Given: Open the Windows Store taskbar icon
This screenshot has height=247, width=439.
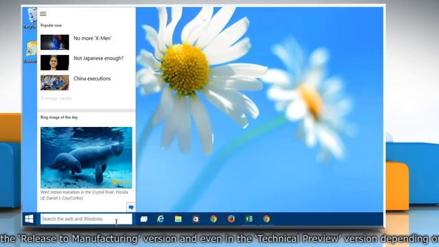Looking at the screenshot, I should (195, 219).
